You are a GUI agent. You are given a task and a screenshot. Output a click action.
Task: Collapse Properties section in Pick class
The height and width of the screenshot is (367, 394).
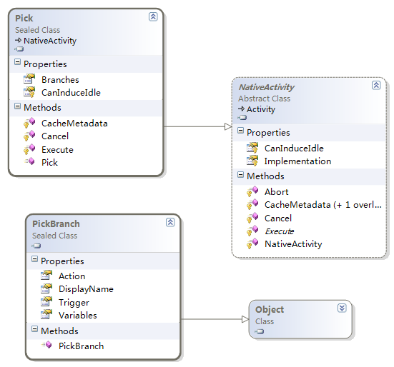tap(17, 62)
